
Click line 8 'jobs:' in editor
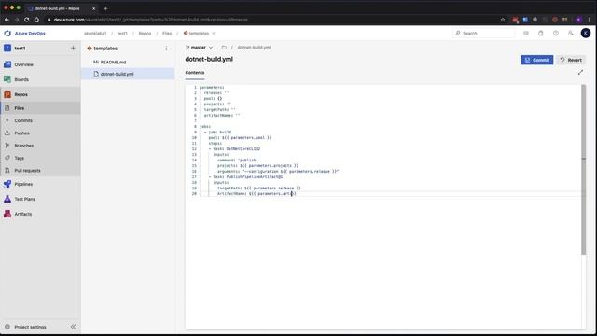tap(205, 127)
